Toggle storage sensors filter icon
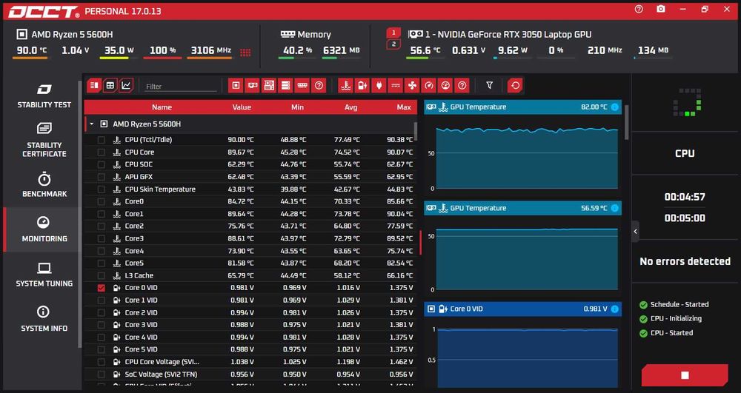Viewport: 741px width, 393px height. 285,85
